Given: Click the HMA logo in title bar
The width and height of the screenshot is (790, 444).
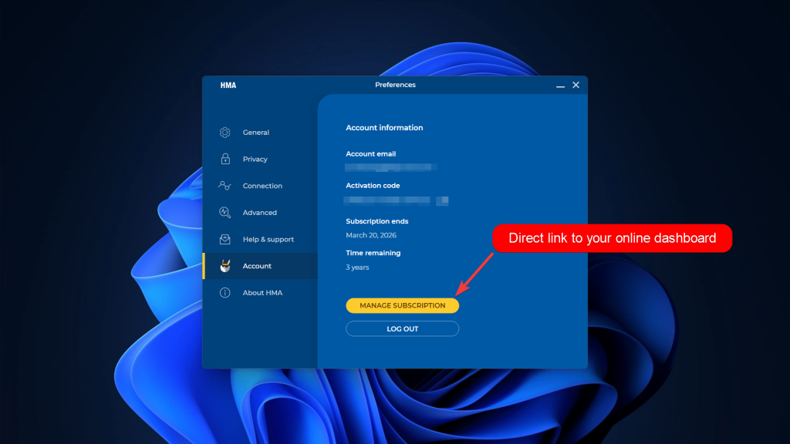Looking at the screenshot, I should click(x=228, y=85).
